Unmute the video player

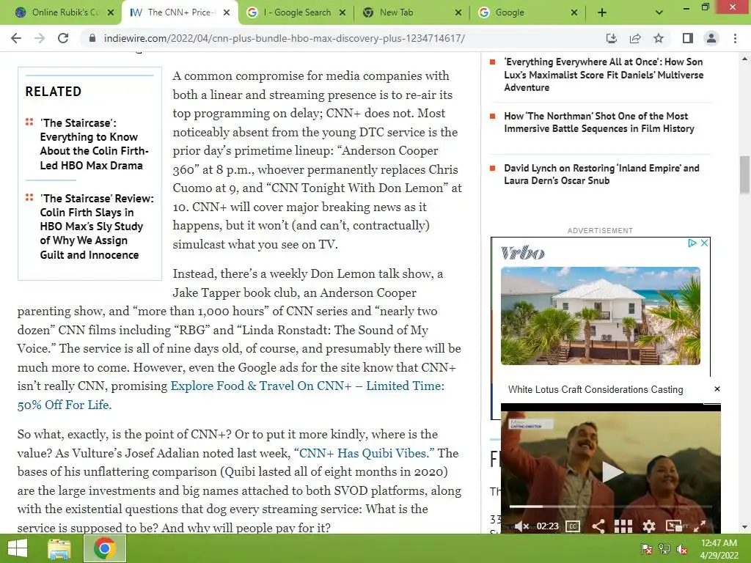(x=521, y=526)
